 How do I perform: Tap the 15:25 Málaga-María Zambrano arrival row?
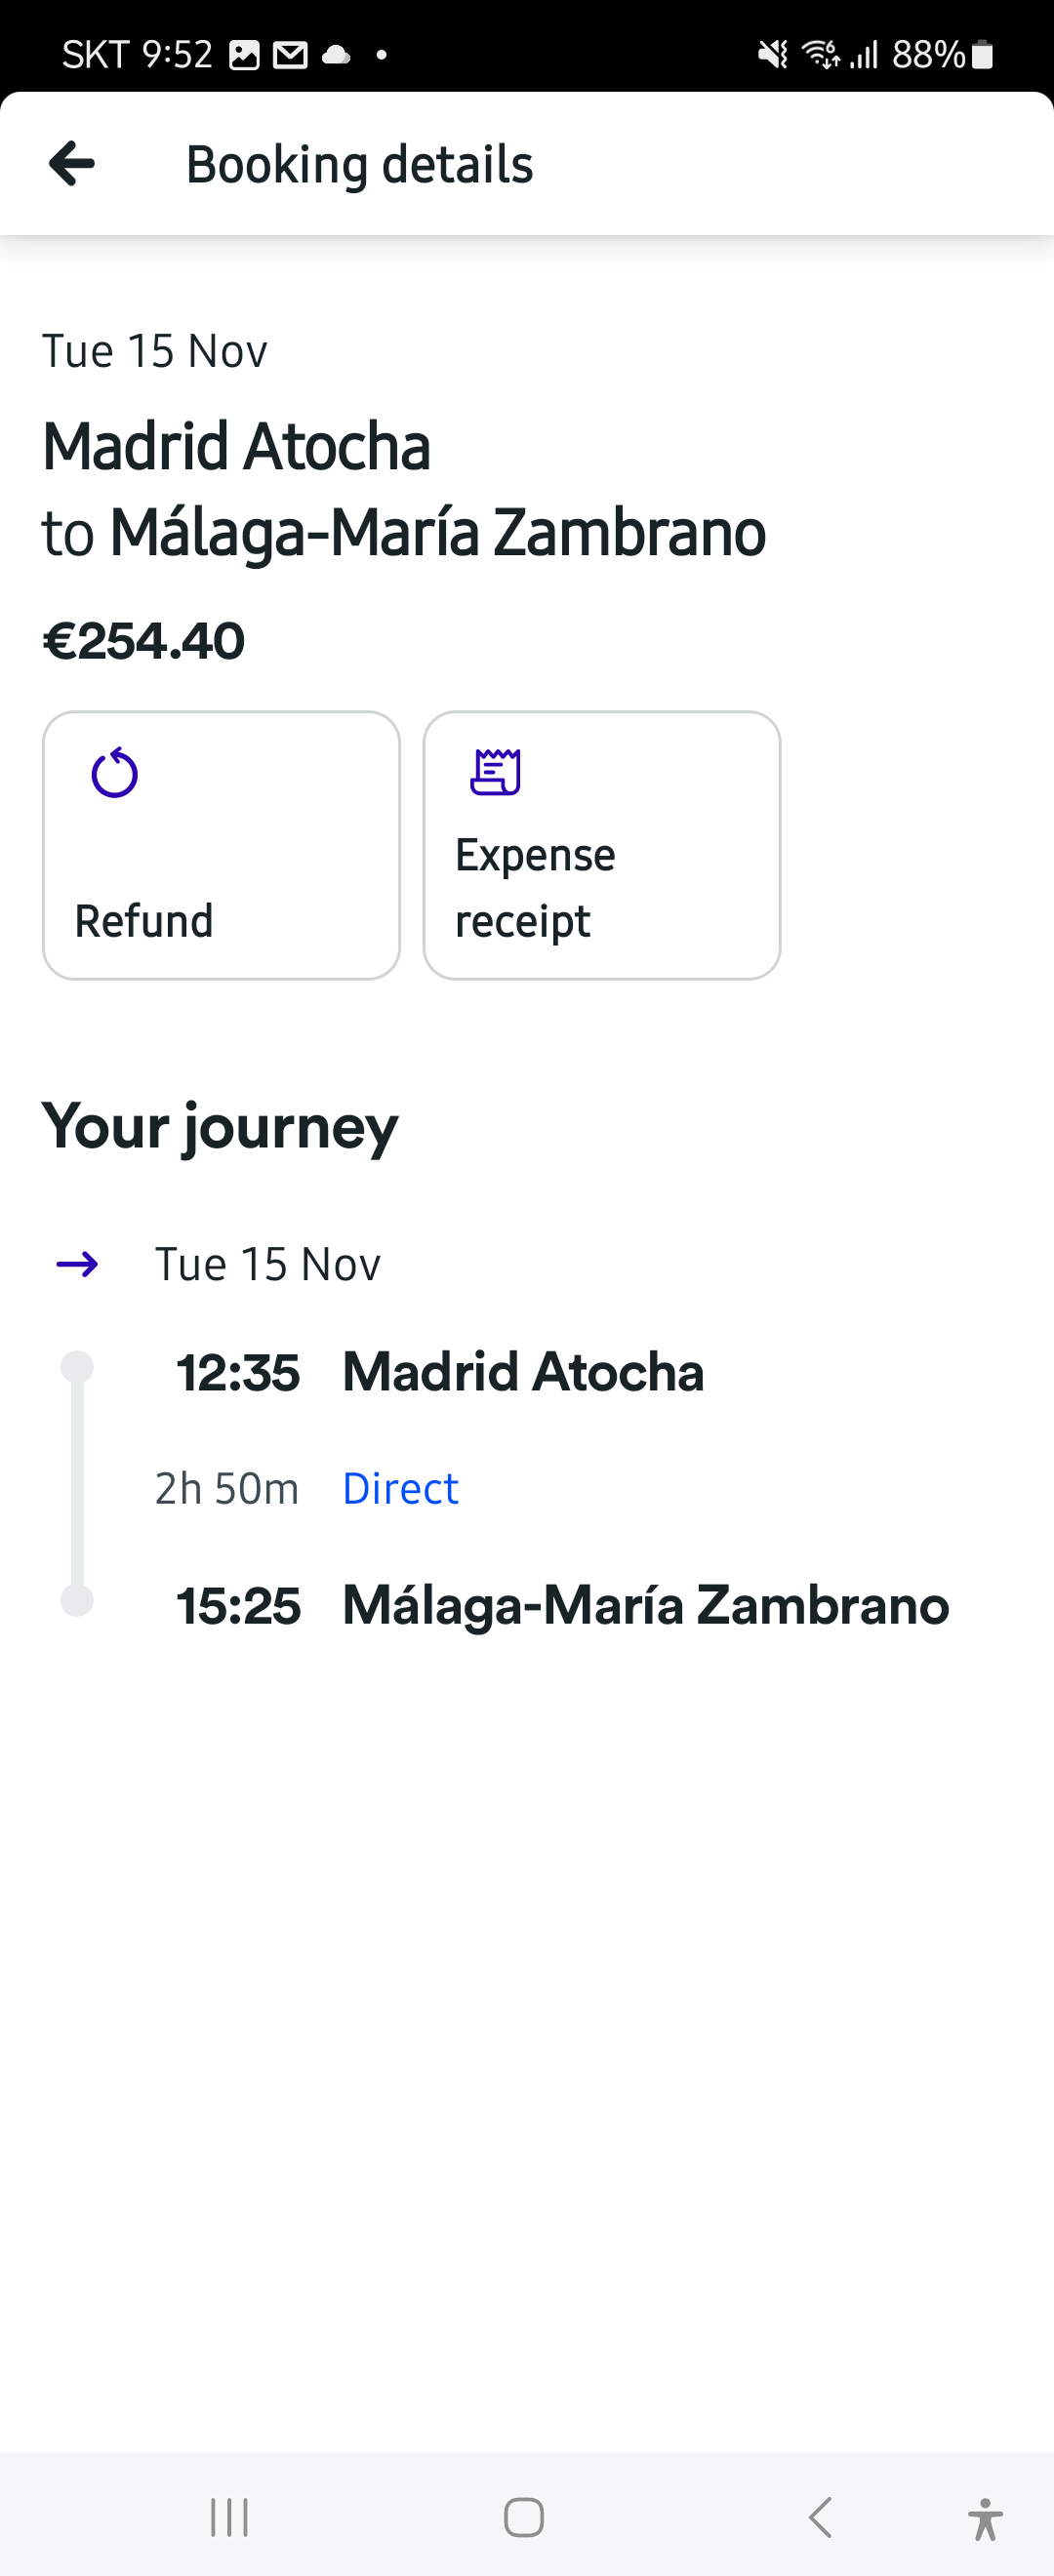562,1605
